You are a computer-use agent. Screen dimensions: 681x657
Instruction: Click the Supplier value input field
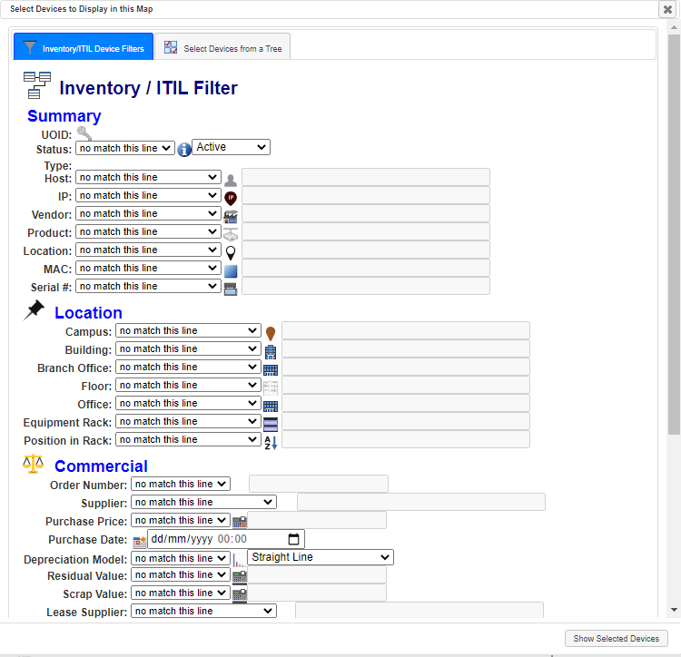[x=420, y=502]
